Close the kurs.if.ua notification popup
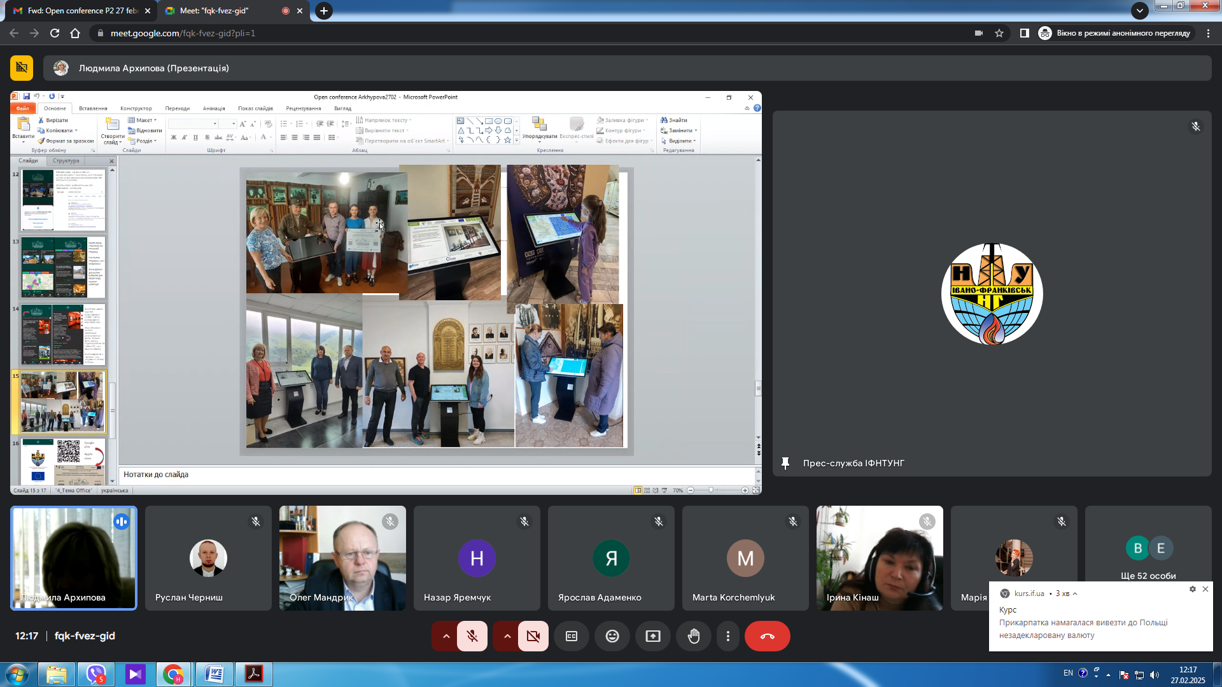Image resolution: width=1222 pixels, height=687 pixels. [1205, 589]
